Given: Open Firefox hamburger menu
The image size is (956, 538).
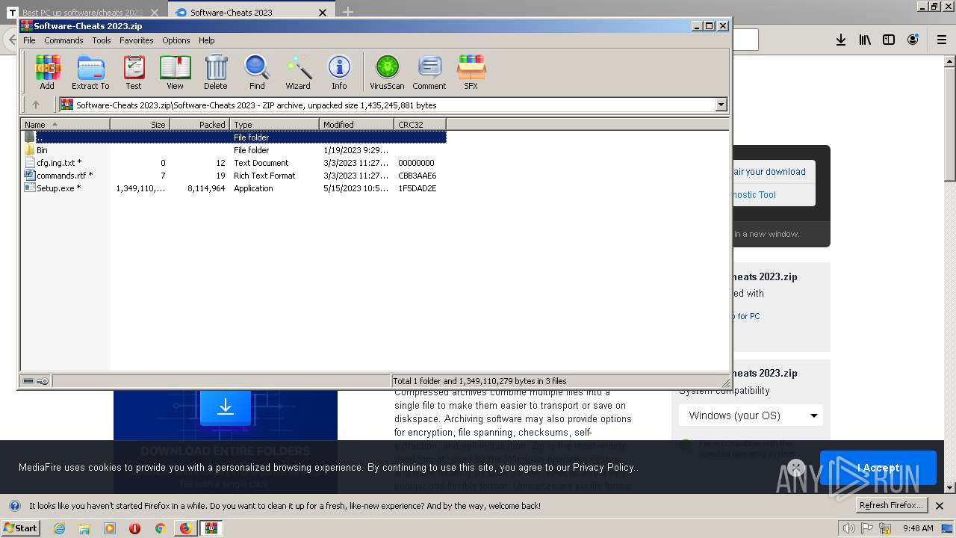Looking at the screenshot, I should click(941, 40).
